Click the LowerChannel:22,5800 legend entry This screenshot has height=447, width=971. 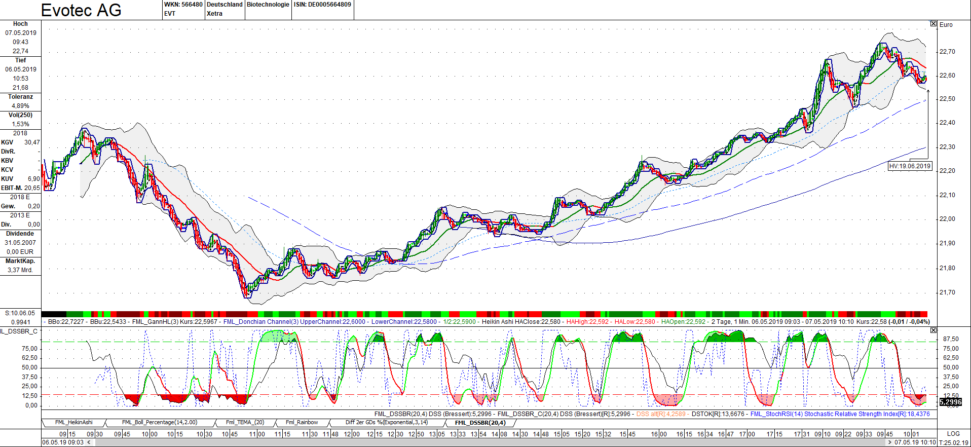tap(404, 322)
